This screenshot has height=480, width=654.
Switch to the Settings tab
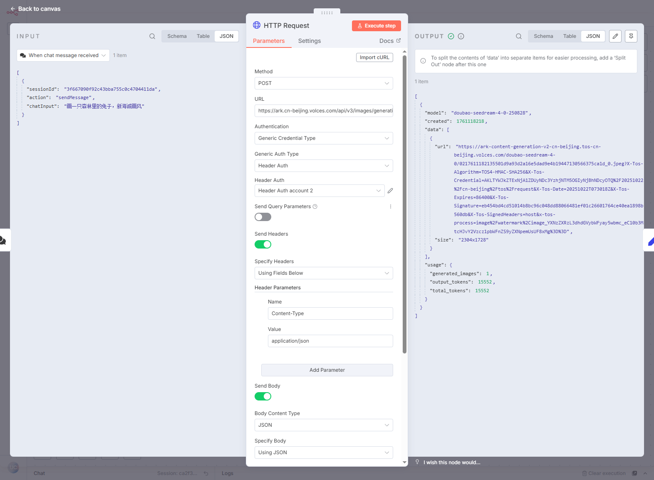pos(310,41)
